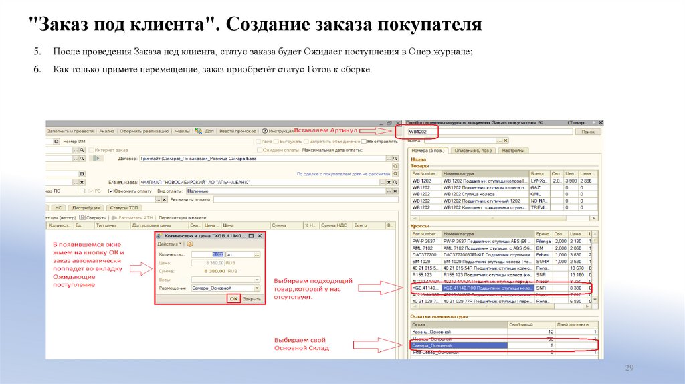The height and width of the screenshot is (384, 685).
Task: Click the Свободный column header
Action: (x=530, y=324)
